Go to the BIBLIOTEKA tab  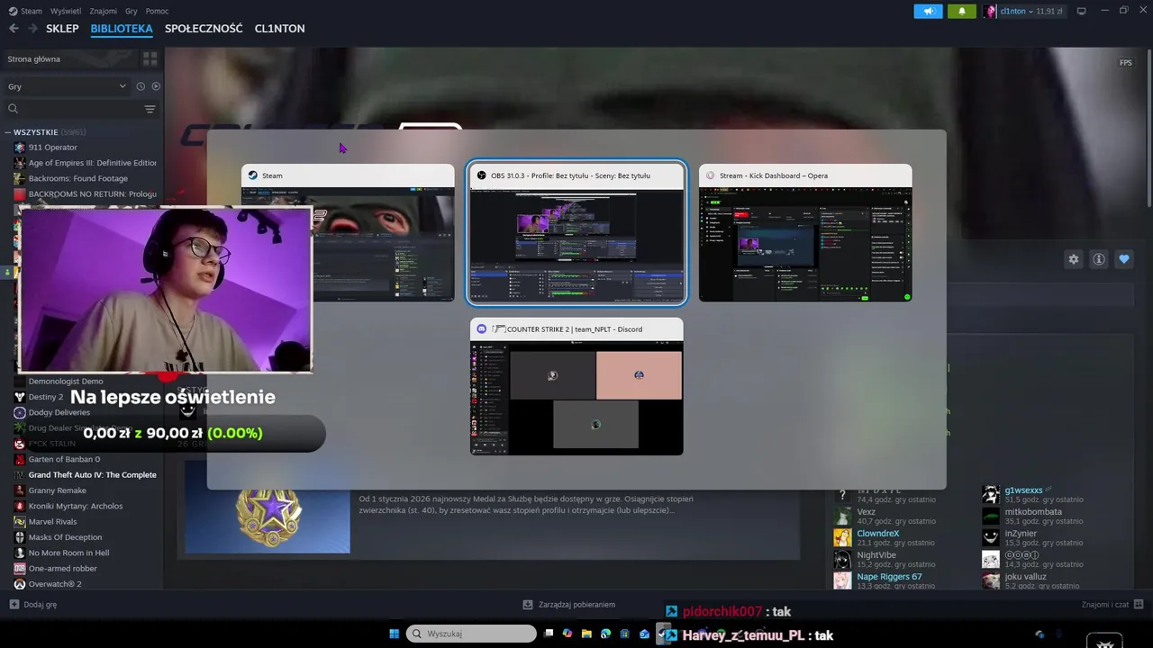click(x=122, y=29)
